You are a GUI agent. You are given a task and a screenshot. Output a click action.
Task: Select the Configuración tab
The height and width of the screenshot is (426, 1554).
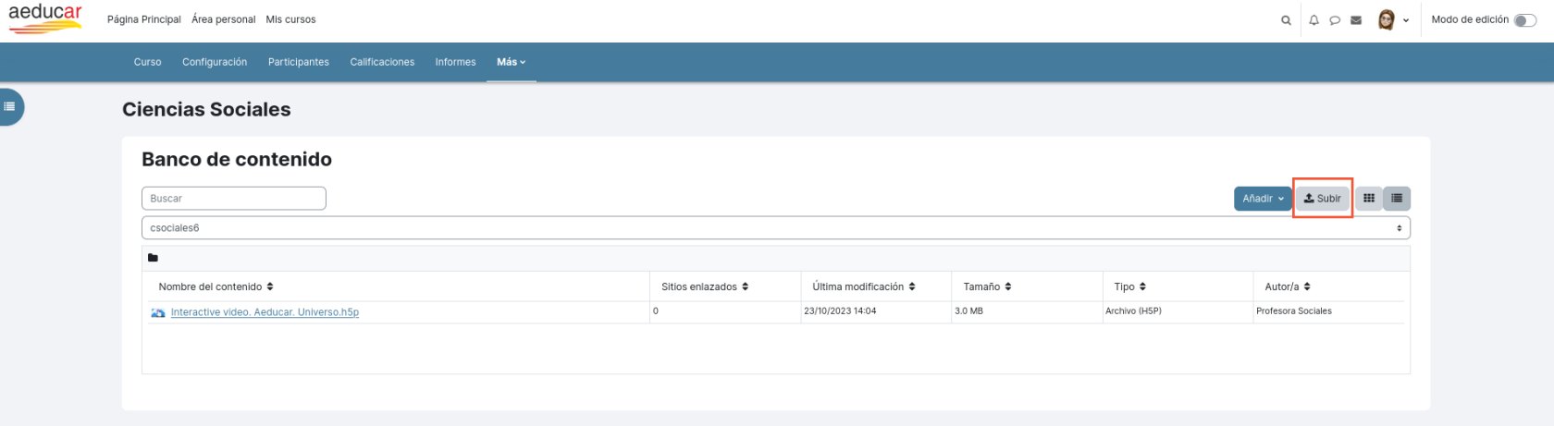(x=215, y=62)
